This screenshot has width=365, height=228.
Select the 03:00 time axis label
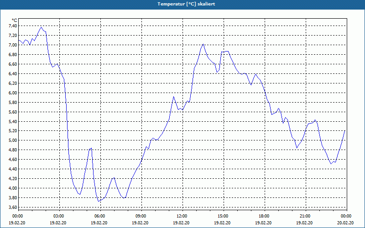click(60, 216)
